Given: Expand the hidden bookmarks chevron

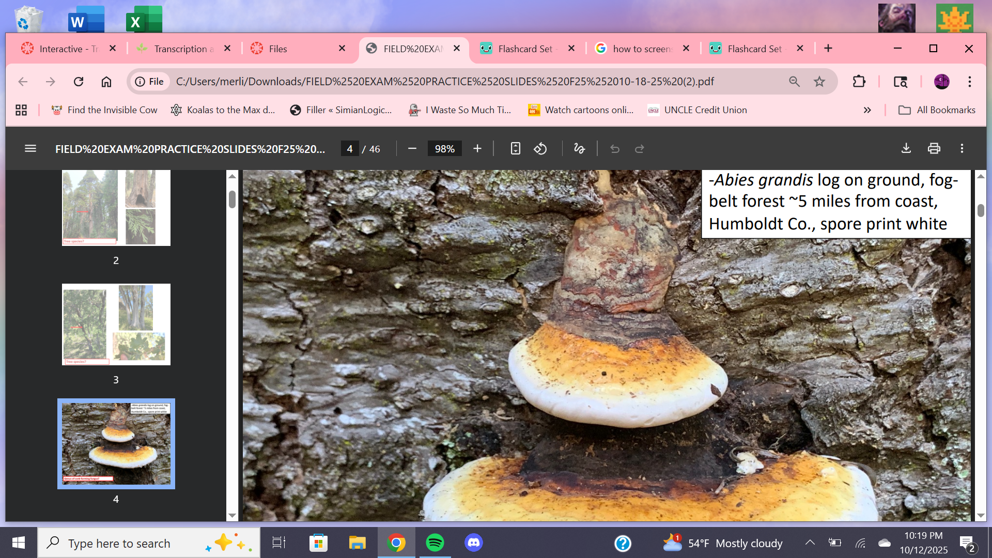Looking at the screenshot, I should click(867, 110).
